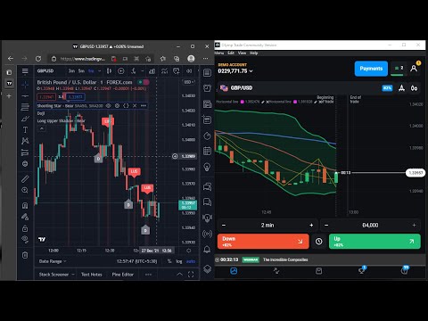Change candlestick chart style in top toolbar
Screen dimensions: 428x321
click(x=109, y=71)
